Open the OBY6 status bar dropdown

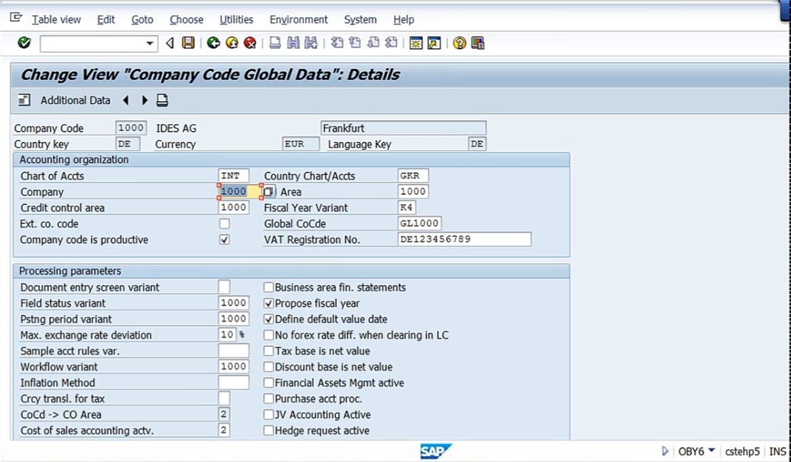pyautogui.click(x=712, y=450)
